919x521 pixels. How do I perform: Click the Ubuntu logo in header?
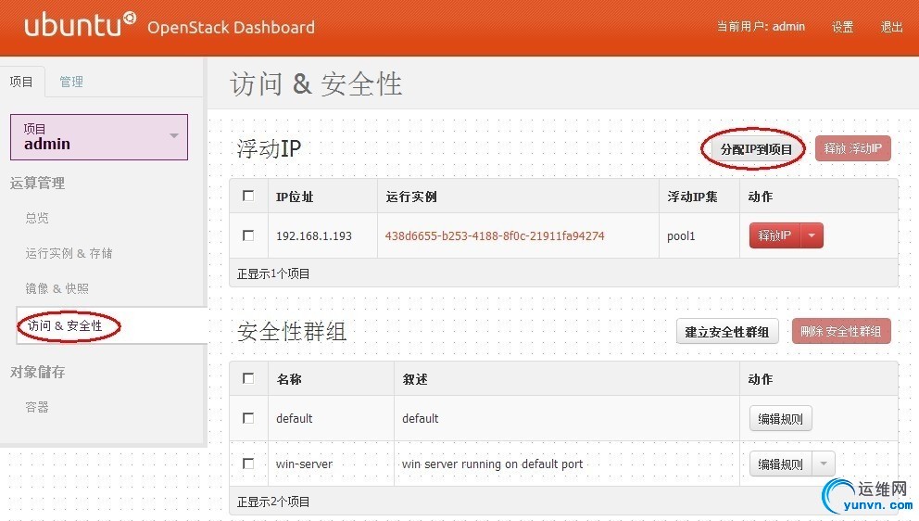pos(81,25)
